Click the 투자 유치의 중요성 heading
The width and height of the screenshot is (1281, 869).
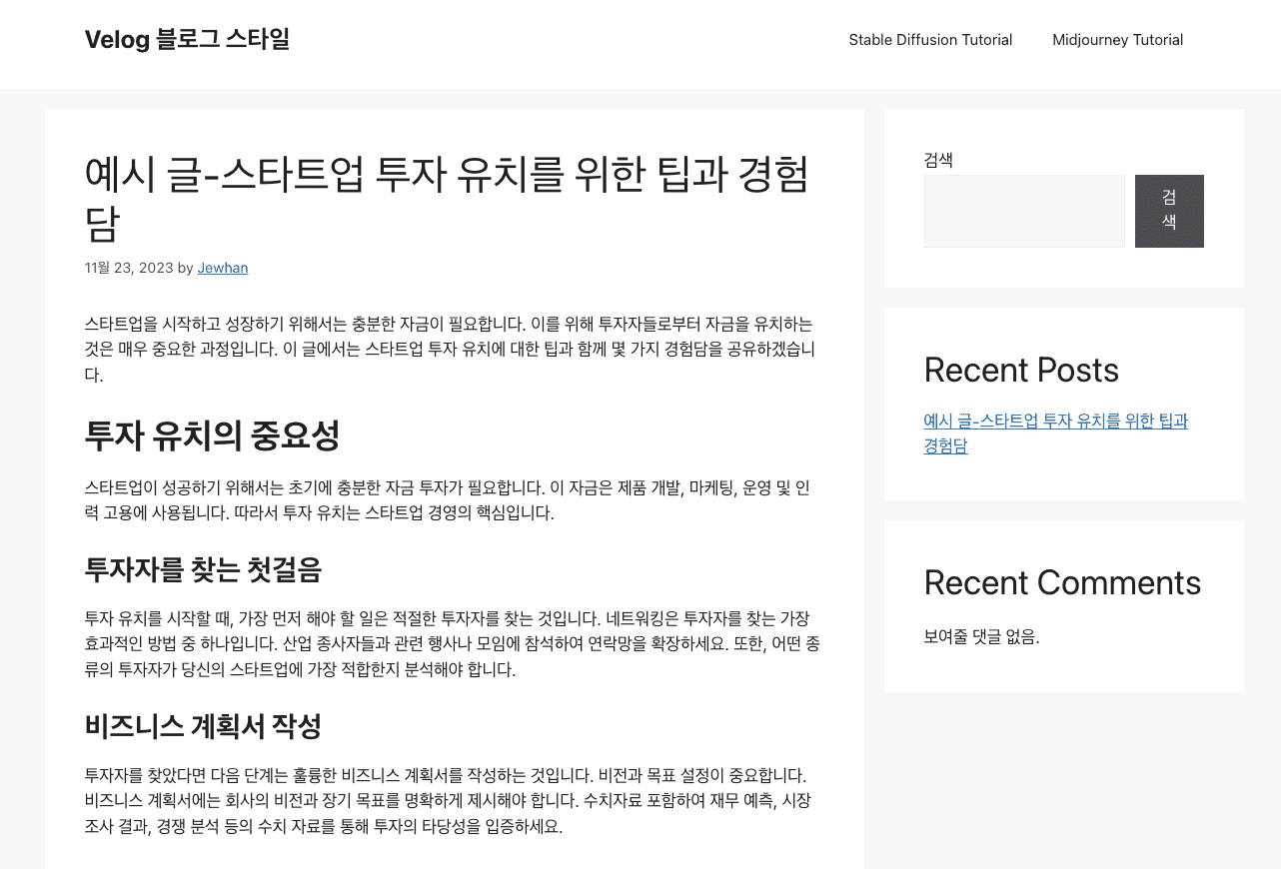pos(212,435)
